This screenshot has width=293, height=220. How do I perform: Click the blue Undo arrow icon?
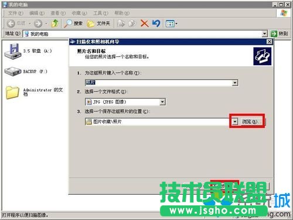point(156,23)
